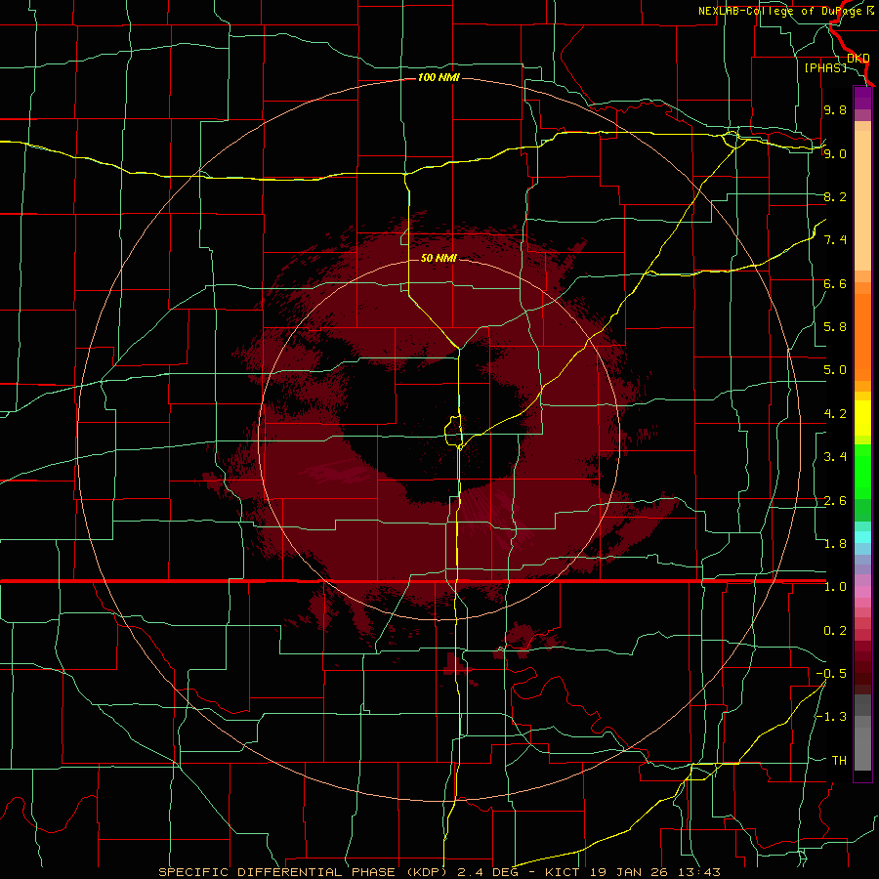879x879 pixels.
Task: Click the 8.2 legend value
Action: (835, 196)
